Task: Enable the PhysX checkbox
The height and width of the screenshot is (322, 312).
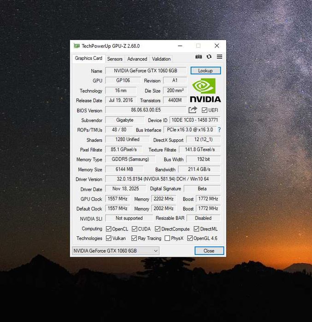Action: [167, 238]
